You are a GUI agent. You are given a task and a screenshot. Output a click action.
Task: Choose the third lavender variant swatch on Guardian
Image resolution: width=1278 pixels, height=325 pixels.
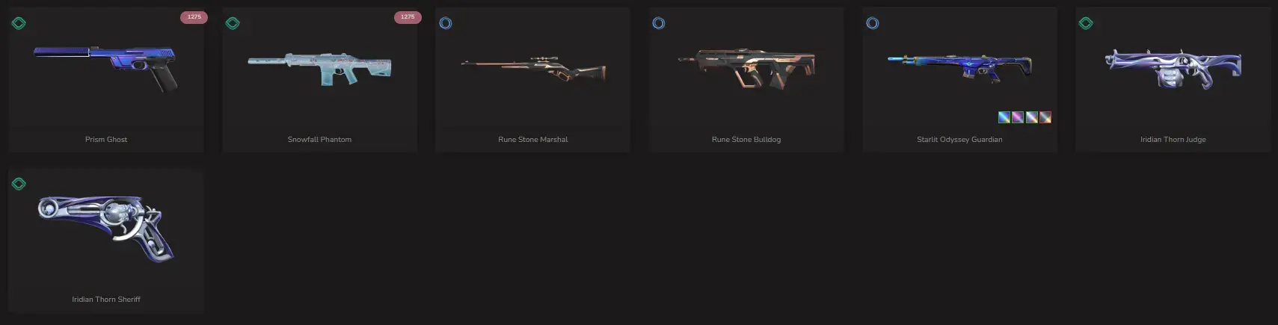(x=1032, y=117)
